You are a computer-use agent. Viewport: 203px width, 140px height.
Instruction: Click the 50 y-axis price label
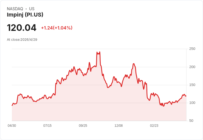[191, 121]
